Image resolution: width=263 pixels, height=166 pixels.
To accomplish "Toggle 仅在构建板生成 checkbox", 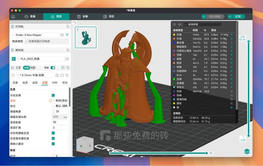I will coord(53,133).
